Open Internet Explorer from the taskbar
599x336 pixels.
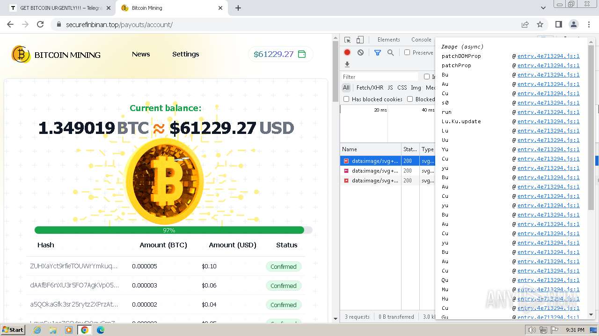(x=37, y=330)
